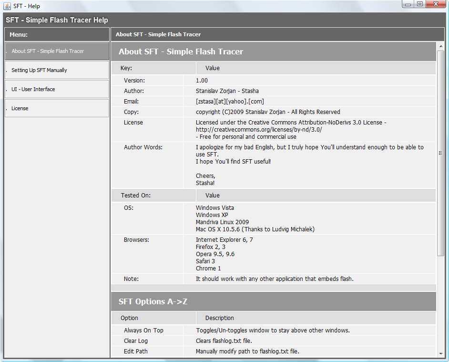449x362 pixels.
Task: Click the version value 1.00
Action: [202, 81]
